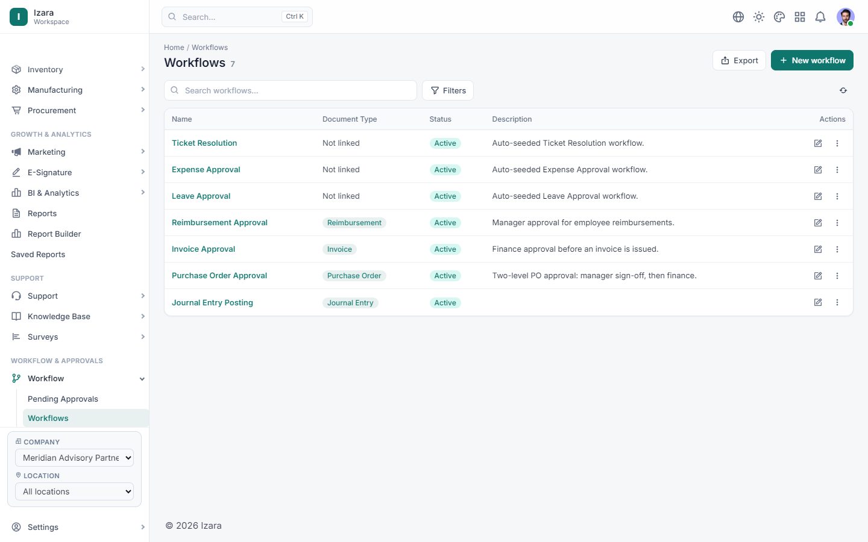Open more actions for Expense Approval

(x=837, y=170)
